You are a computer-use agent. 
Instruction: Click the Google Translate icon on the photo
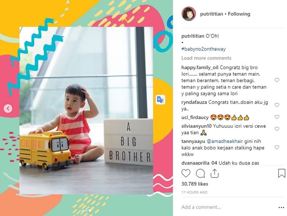[x=161, y=100]
